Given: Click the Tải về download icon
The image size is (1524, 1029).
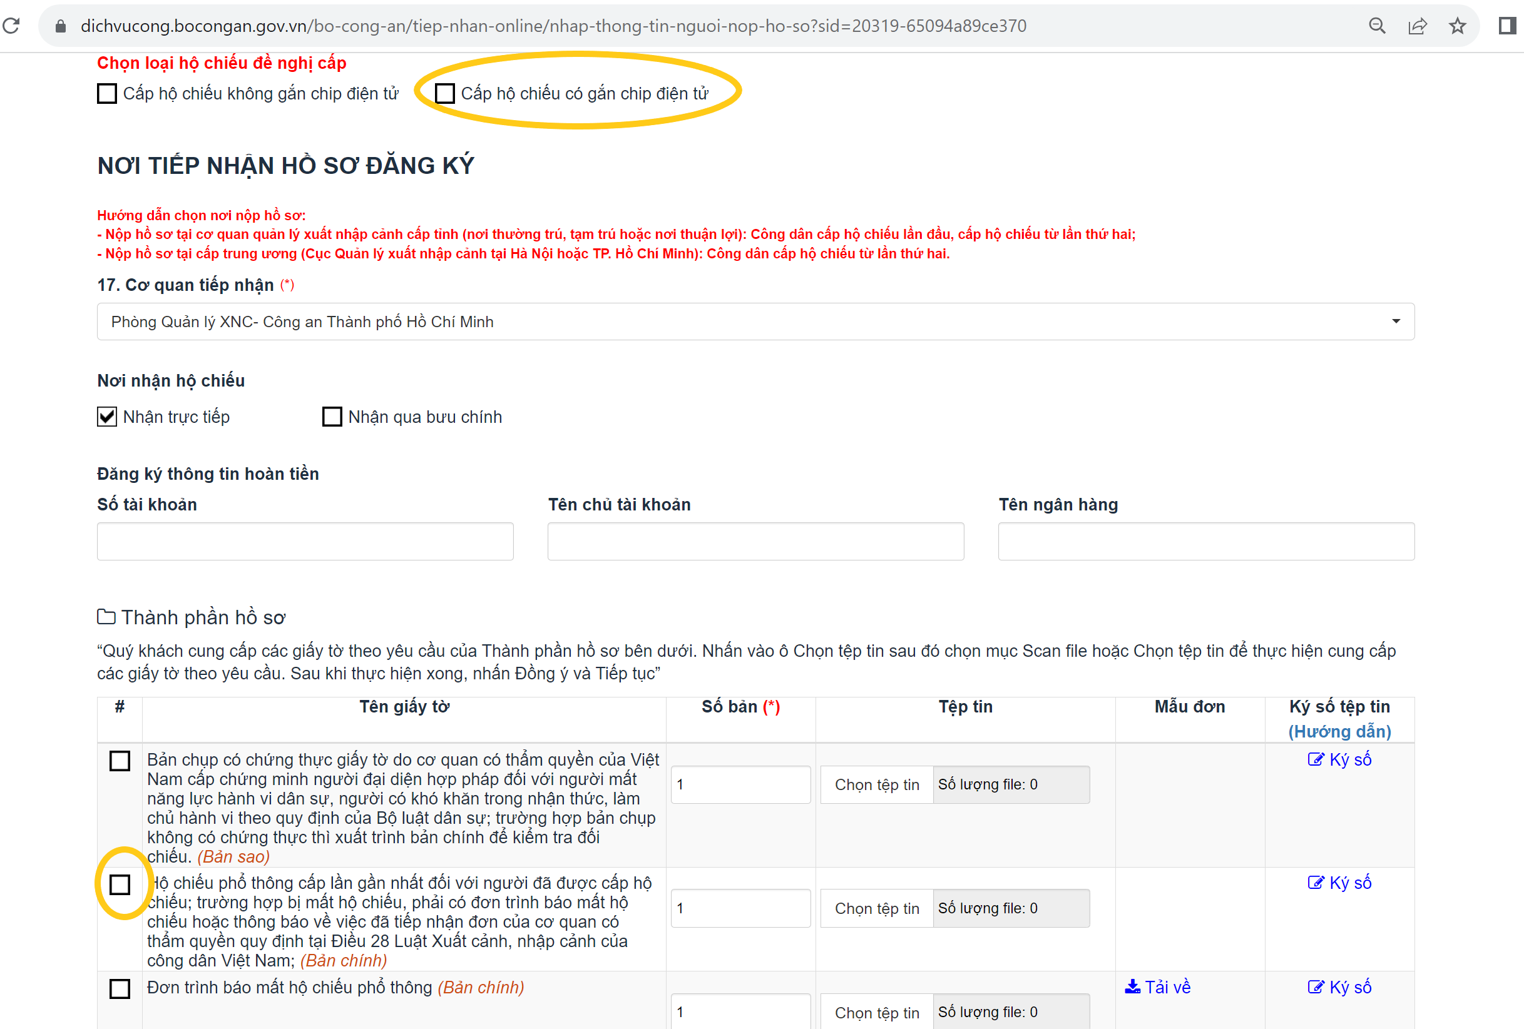Looking at the screenshot, I should [x=1132, y=986].
